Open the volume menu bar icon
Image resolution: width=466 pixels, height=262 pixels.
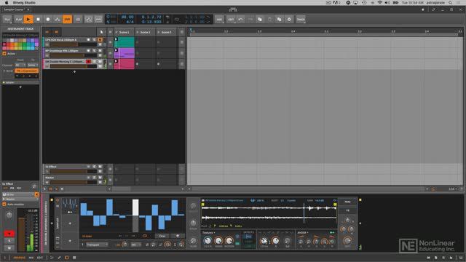pos(387,2)
